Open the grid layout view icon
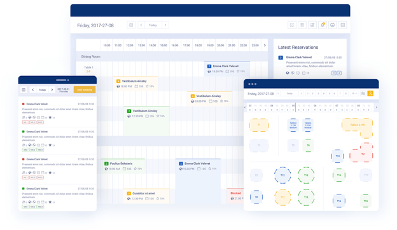This screenshot has width=397, height=230. coord(342,25)
